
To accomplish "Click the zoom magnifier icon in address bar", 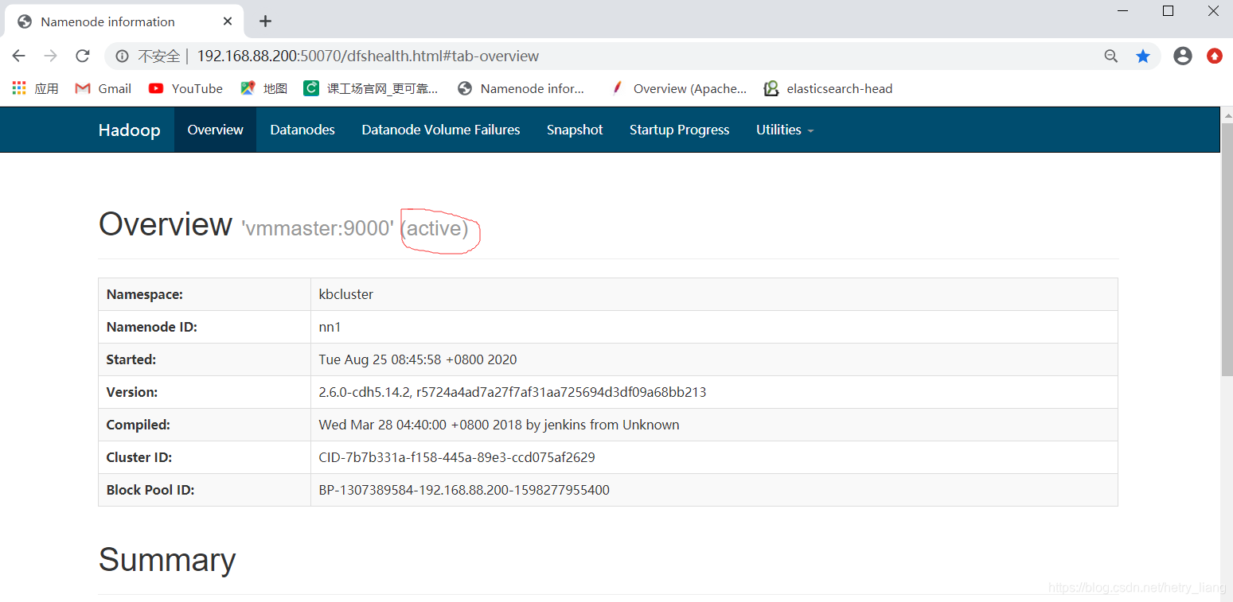I will (1111, 56).
